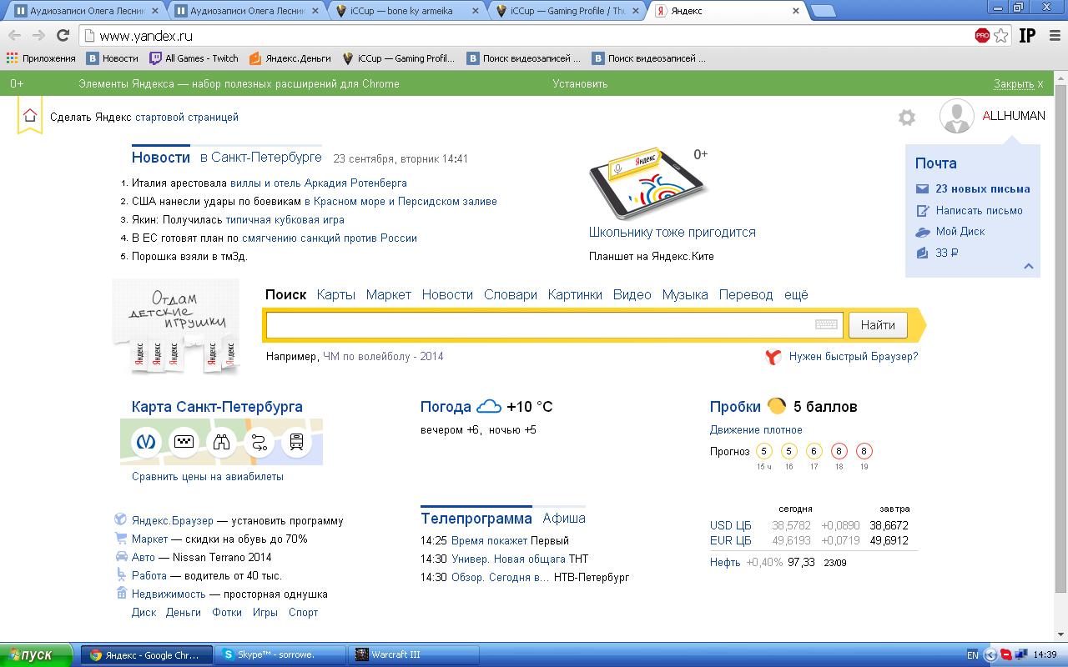Click the tablet Yandex.Kit advertisement image

coord(649,184)
